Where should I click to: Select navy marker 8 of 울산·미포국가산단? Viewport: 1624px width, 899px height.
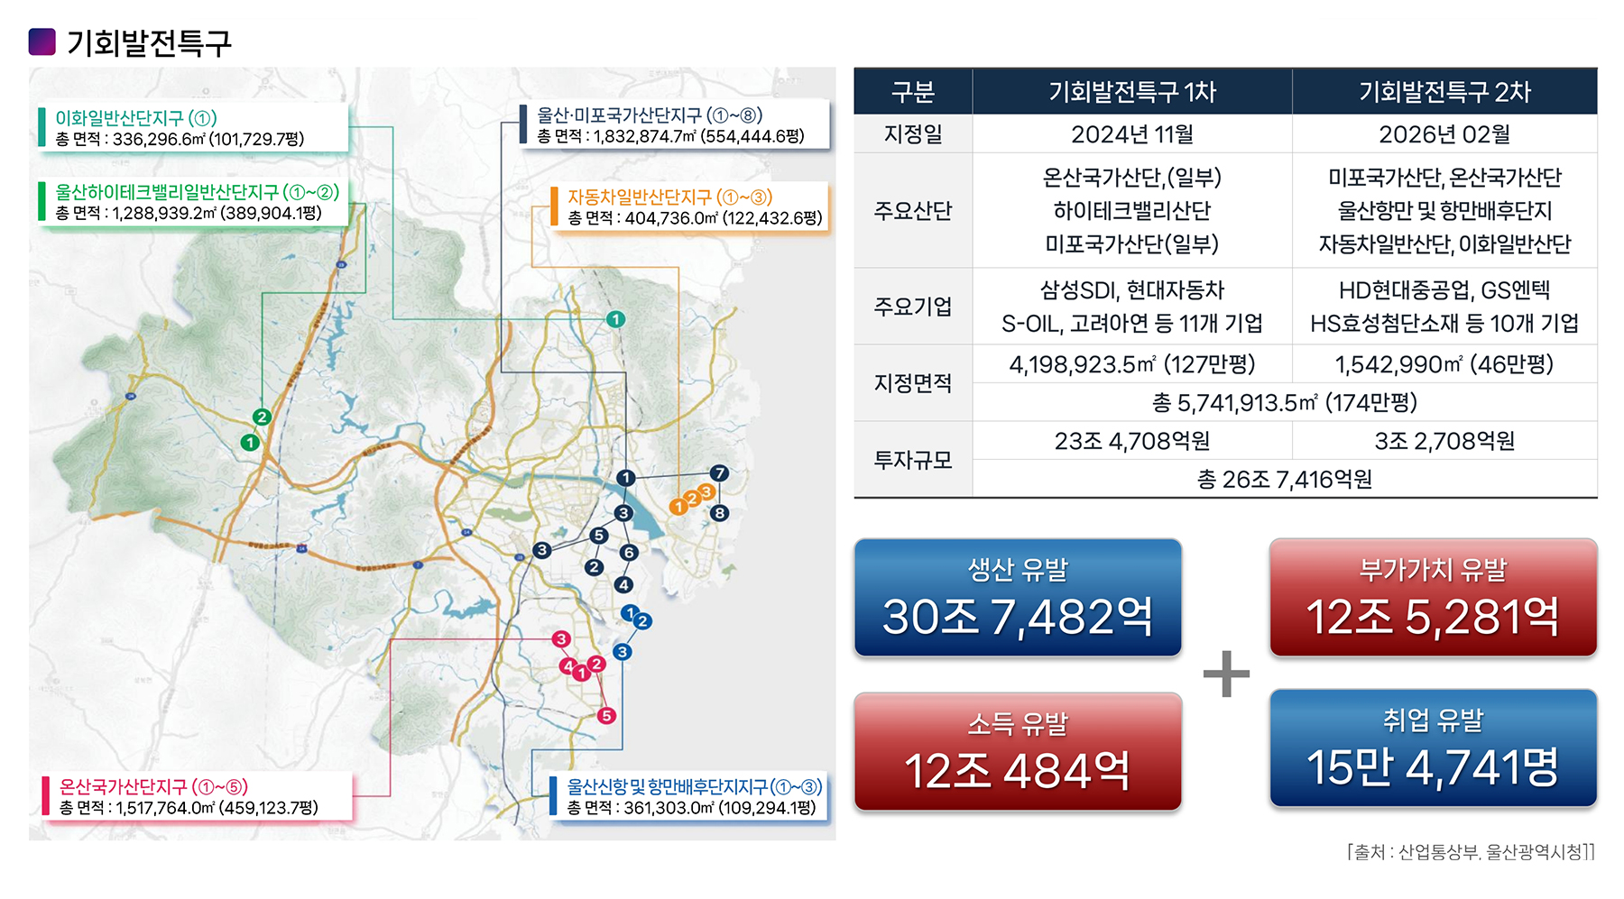point(719,513)
